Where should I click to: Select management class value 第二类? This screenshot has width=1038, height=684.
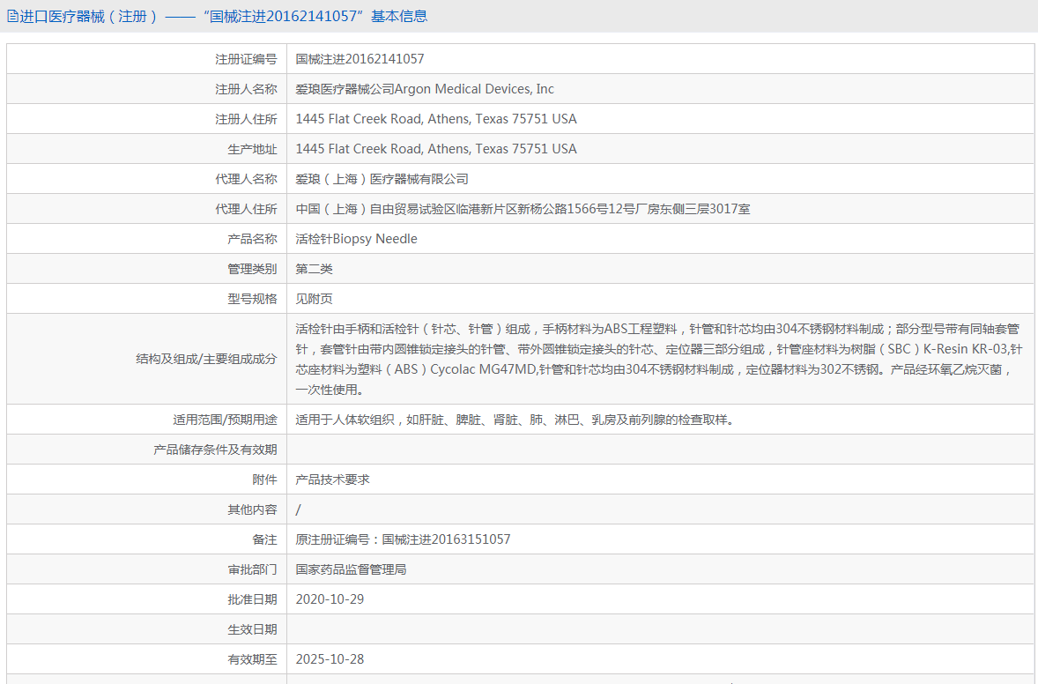tap(314, 269)
